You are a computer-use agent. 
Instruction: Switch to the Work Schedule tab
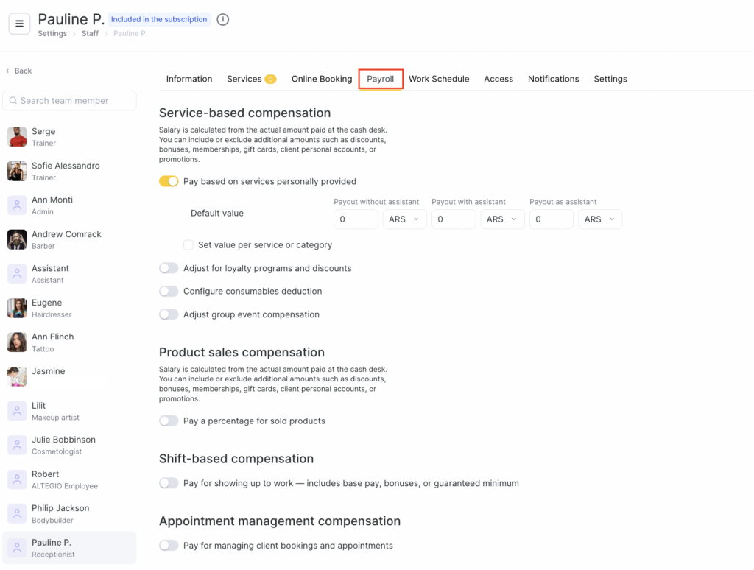click(439, 79)
